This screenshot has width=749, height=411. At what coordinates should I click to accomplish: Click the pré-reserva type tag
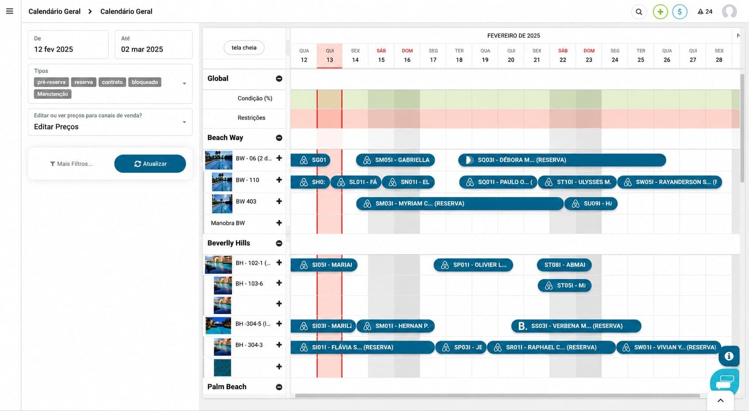51,82
